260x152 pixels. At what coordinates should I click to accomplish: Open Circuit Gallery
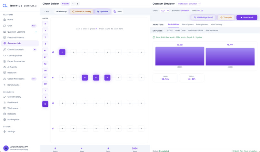click(20, 97)
